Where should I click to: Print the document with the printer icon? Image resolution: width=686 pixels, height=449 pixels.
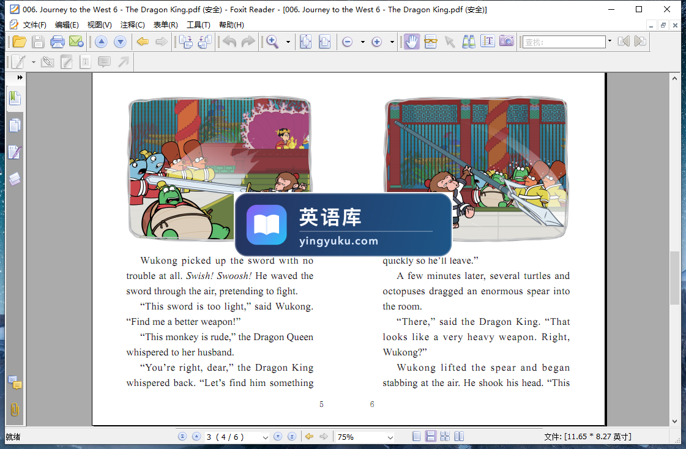click(x=58, y=42)
